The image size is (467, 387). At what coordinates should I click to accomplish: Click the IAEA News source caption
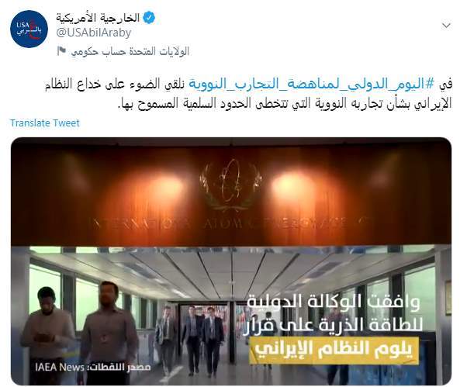click(92, 368)
